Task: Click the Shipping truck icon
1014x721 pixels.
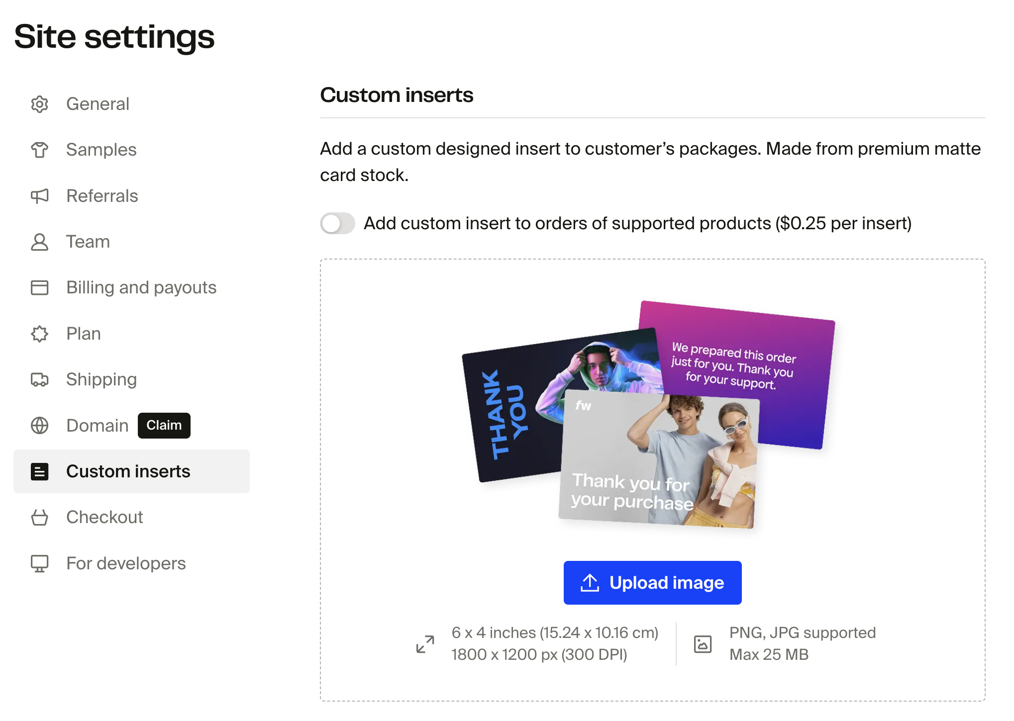Action: 40,379
